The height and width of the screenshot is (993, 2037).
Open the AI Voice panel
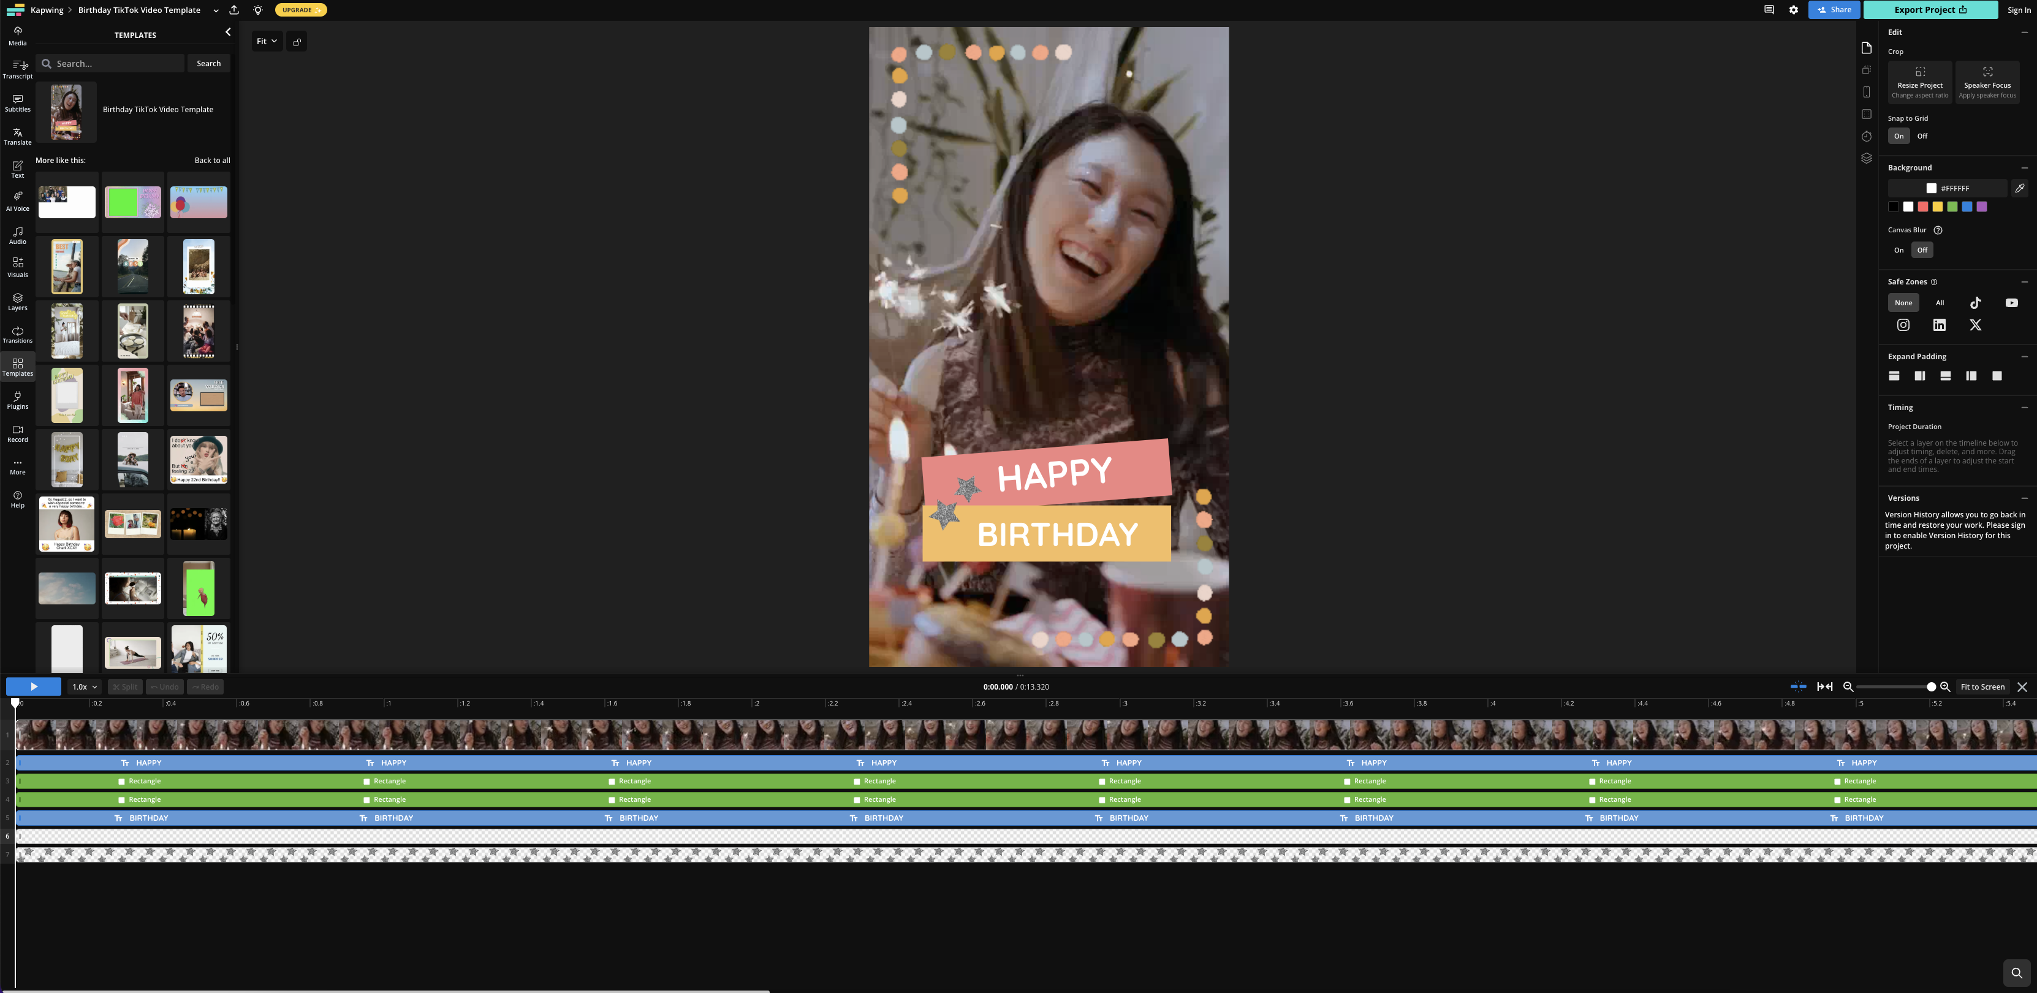tap(17, 201)
